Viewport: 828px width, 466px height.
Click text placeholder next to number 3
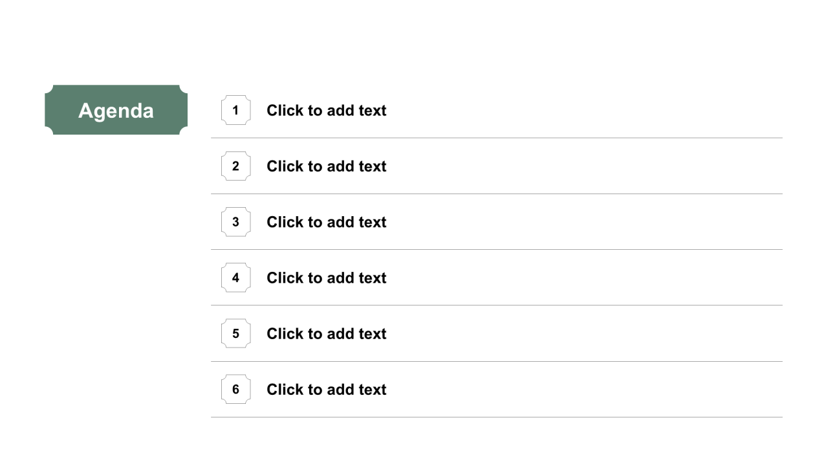point(327,221)
